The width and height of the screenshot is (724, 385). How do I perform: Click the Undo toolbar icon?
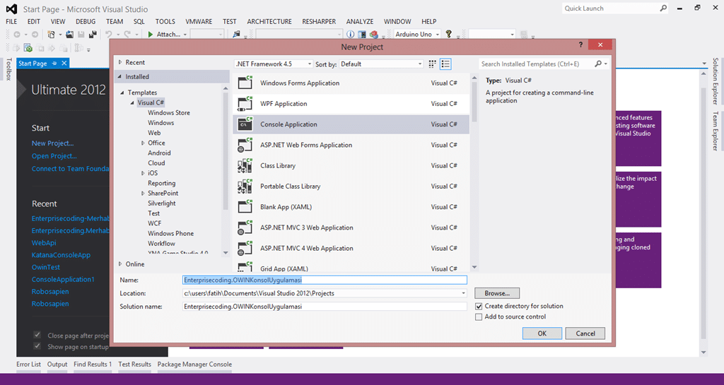coord(108,34)
